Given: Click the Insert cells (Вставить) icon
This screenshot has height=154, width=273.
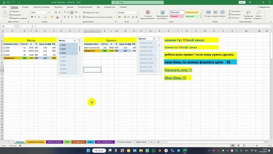Looking at the screenshot, I should pos(208,12).
